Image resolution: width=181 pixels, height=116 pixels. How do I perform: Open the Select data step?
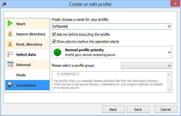27,54
